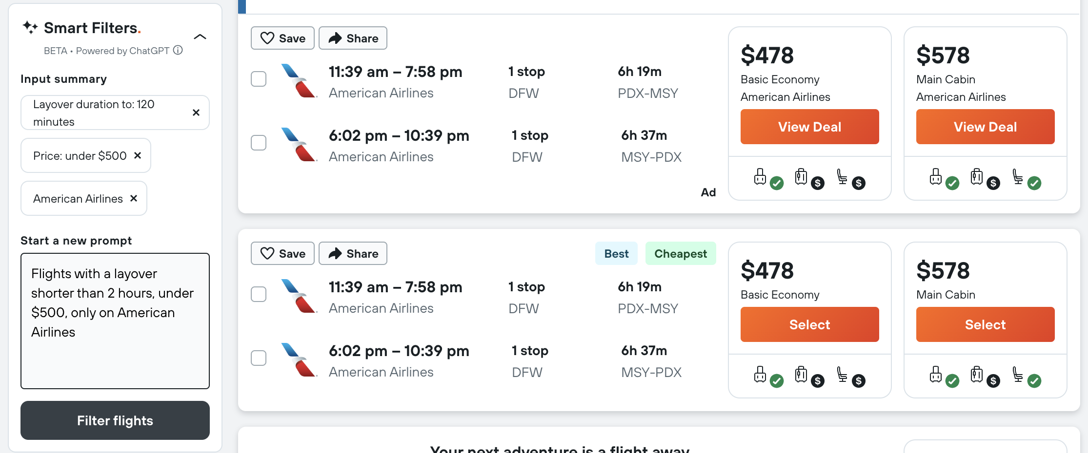Image resolution: width=1088 pixels, height=453 pixels.
Task: Open the info icon next to ChatGPT
Action: (x=178, y=50)
